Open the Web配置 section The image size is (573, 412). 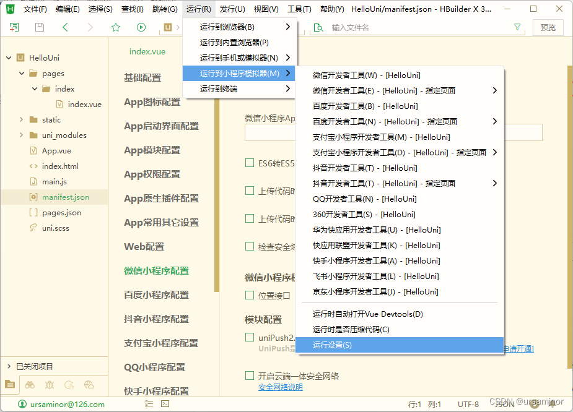[x=144, y=247]
